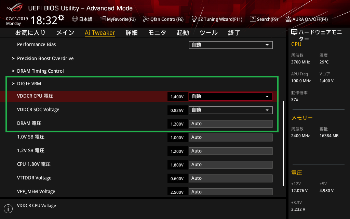Click the 16384 MB capacity reading
The width and height of the screenshot is (350, 219).
coord(329,136)
